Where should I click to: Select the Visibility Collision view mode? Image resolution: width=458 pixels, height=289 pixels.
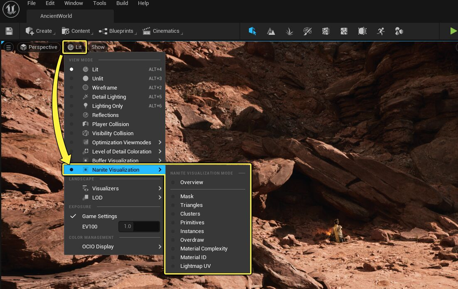[115, 133]
